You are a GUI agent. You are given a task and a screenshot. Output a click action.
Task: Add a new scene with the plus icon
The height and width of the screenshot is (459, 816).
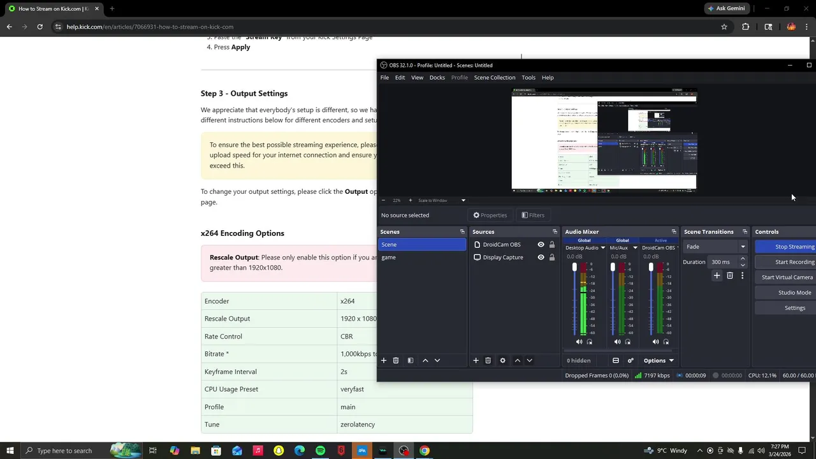pyautogui.click(x=384, y=361)
